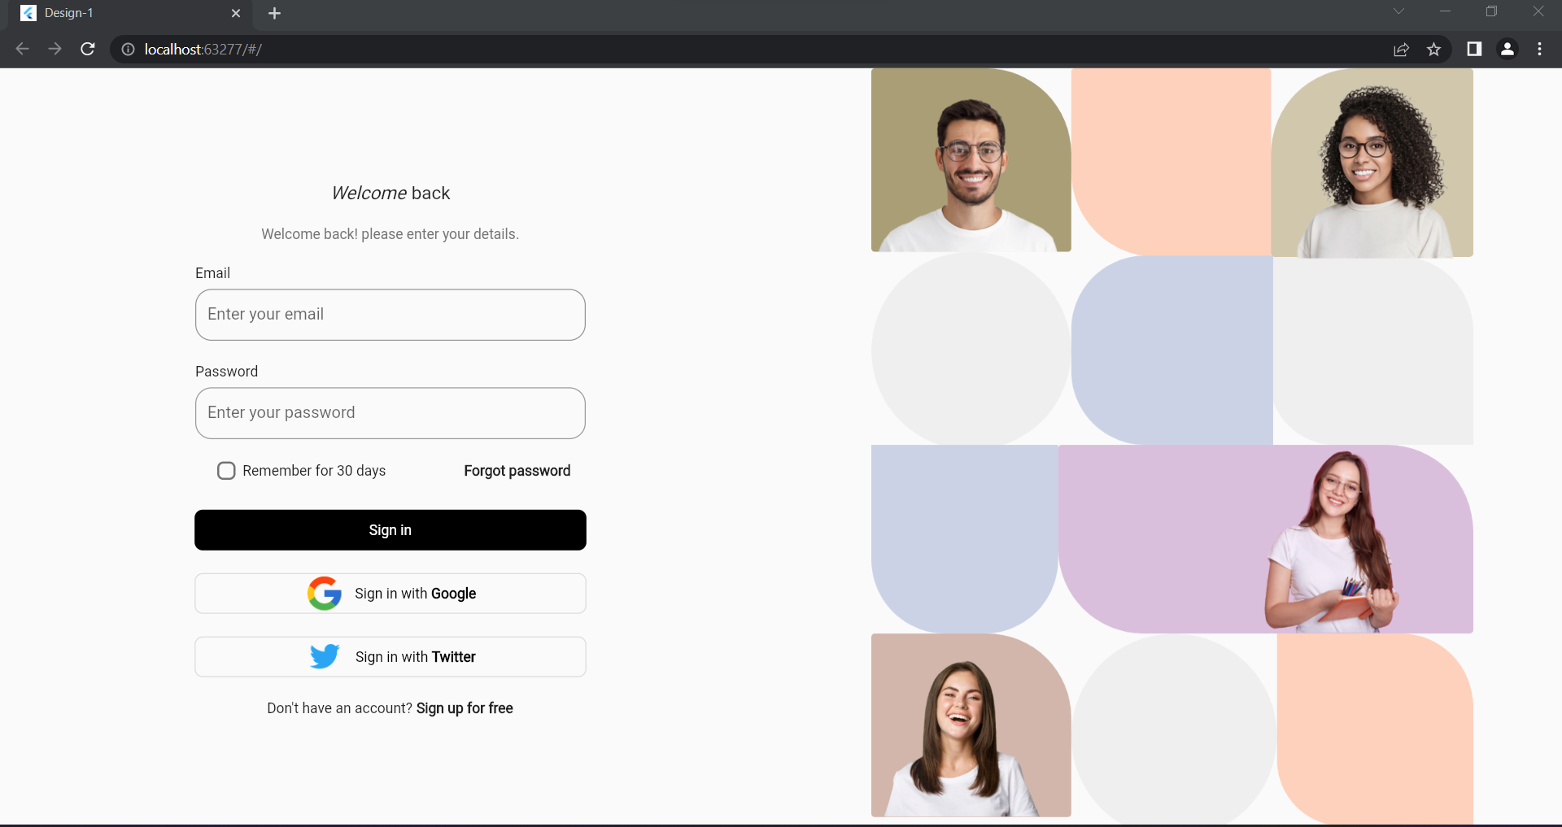Screen dimensions: 1562x827
Task: Check the Remember for 30 days checkbox
Action: (x=226, y=470)
